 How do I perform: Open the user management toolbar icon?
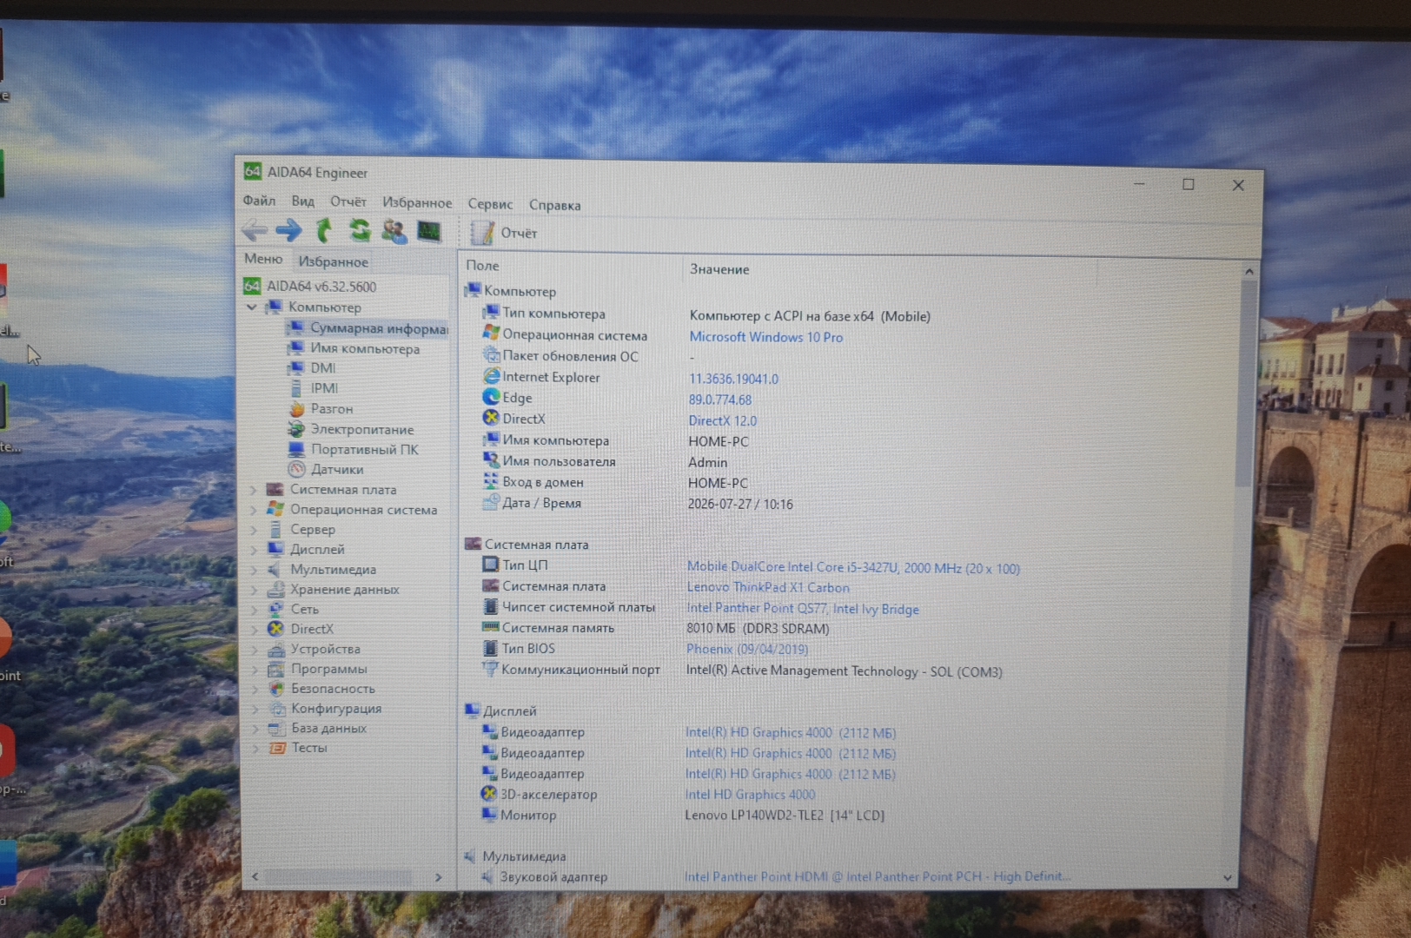tap(394, 231)
